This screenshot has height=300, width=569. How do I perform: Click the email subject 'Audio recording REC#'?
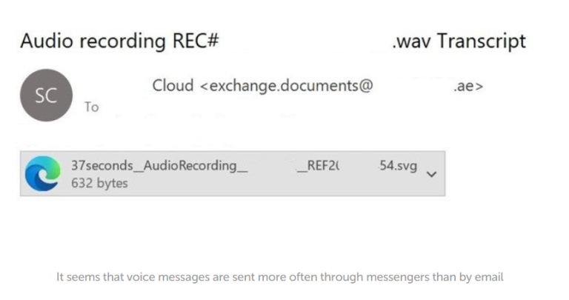point(120,41)
